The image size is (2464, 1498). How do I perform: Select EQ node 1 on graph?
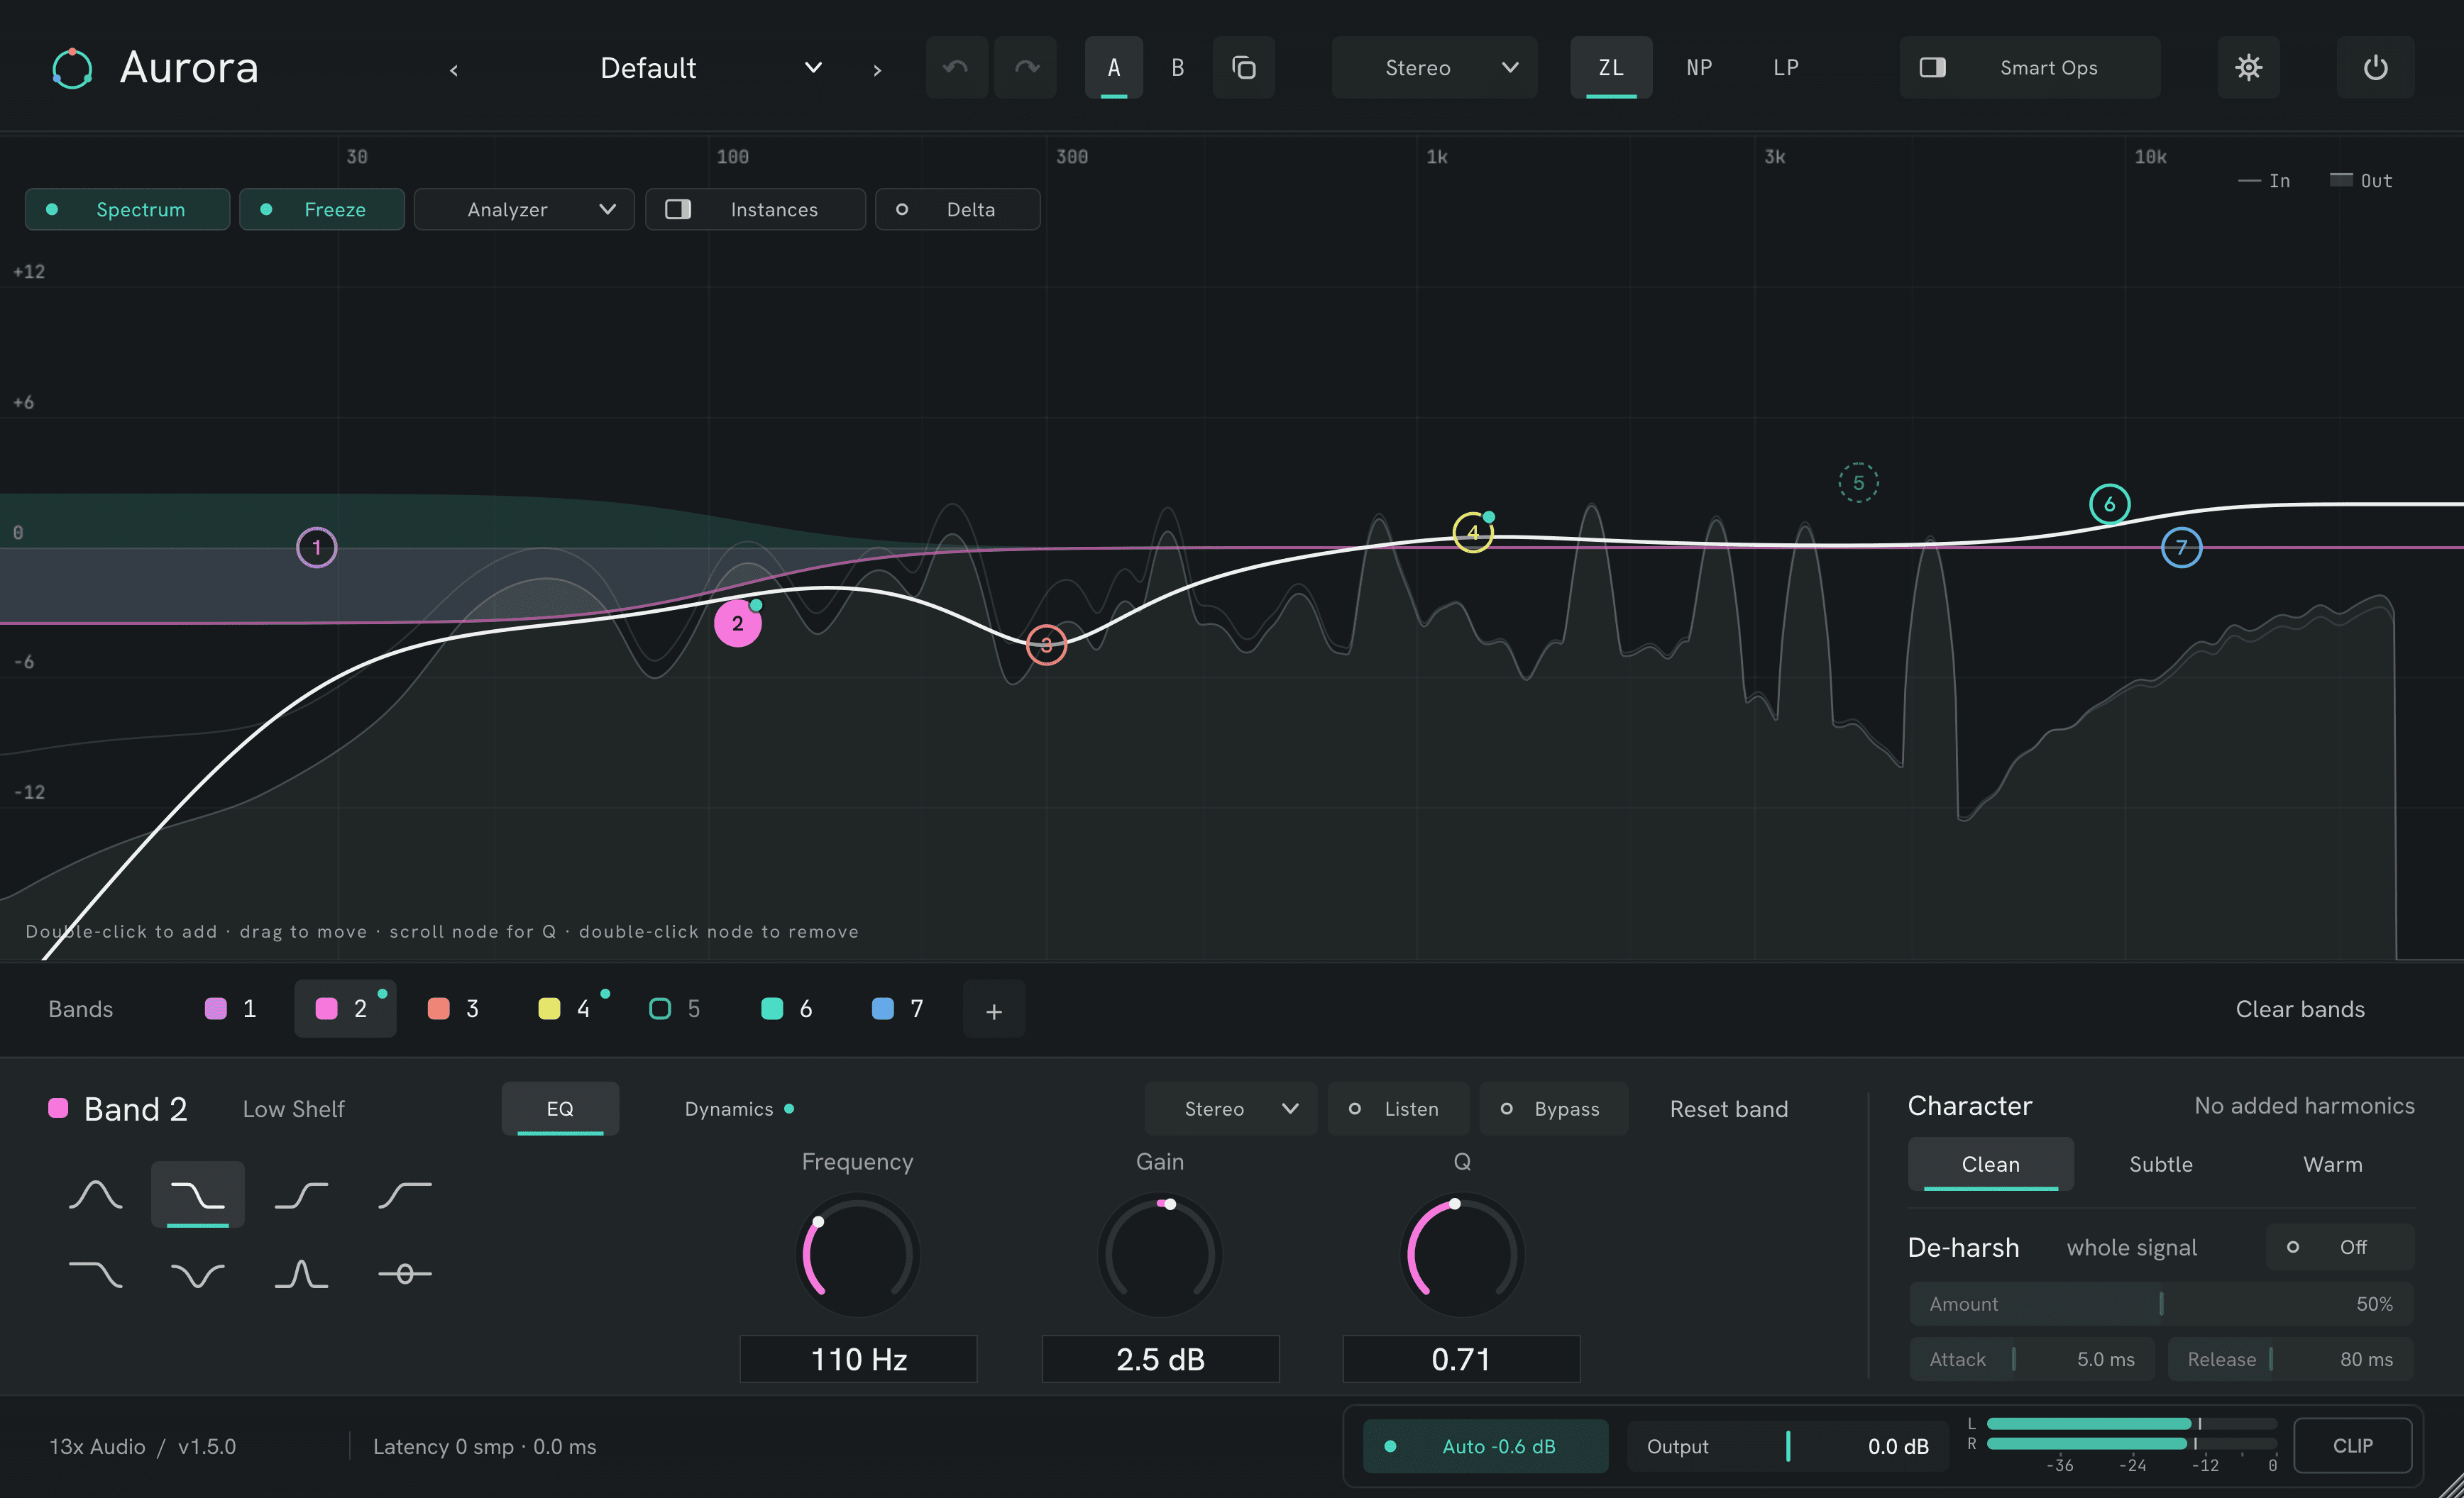317,548
